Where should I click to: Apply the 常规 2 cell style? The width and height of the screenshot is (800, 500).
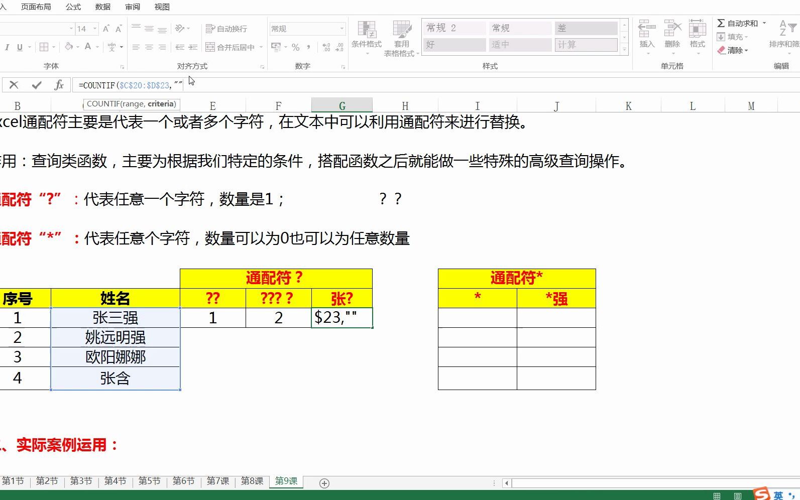point(455,28)
